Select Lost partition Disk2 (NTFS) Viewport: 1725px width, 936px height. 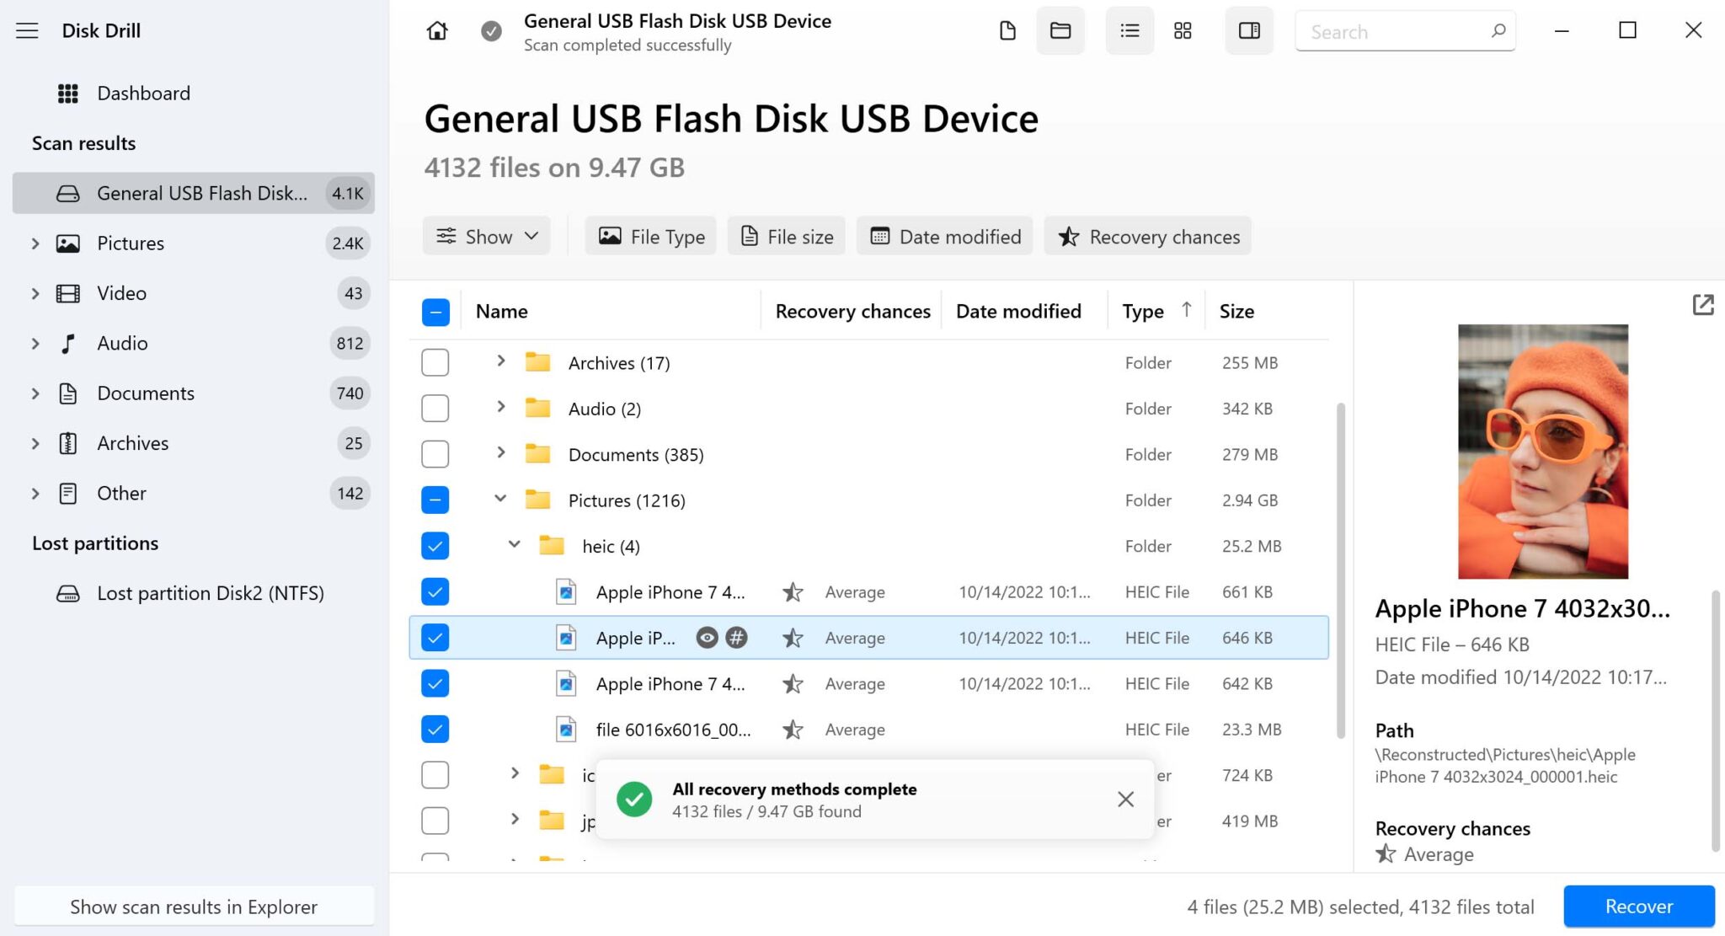[211, 593]
